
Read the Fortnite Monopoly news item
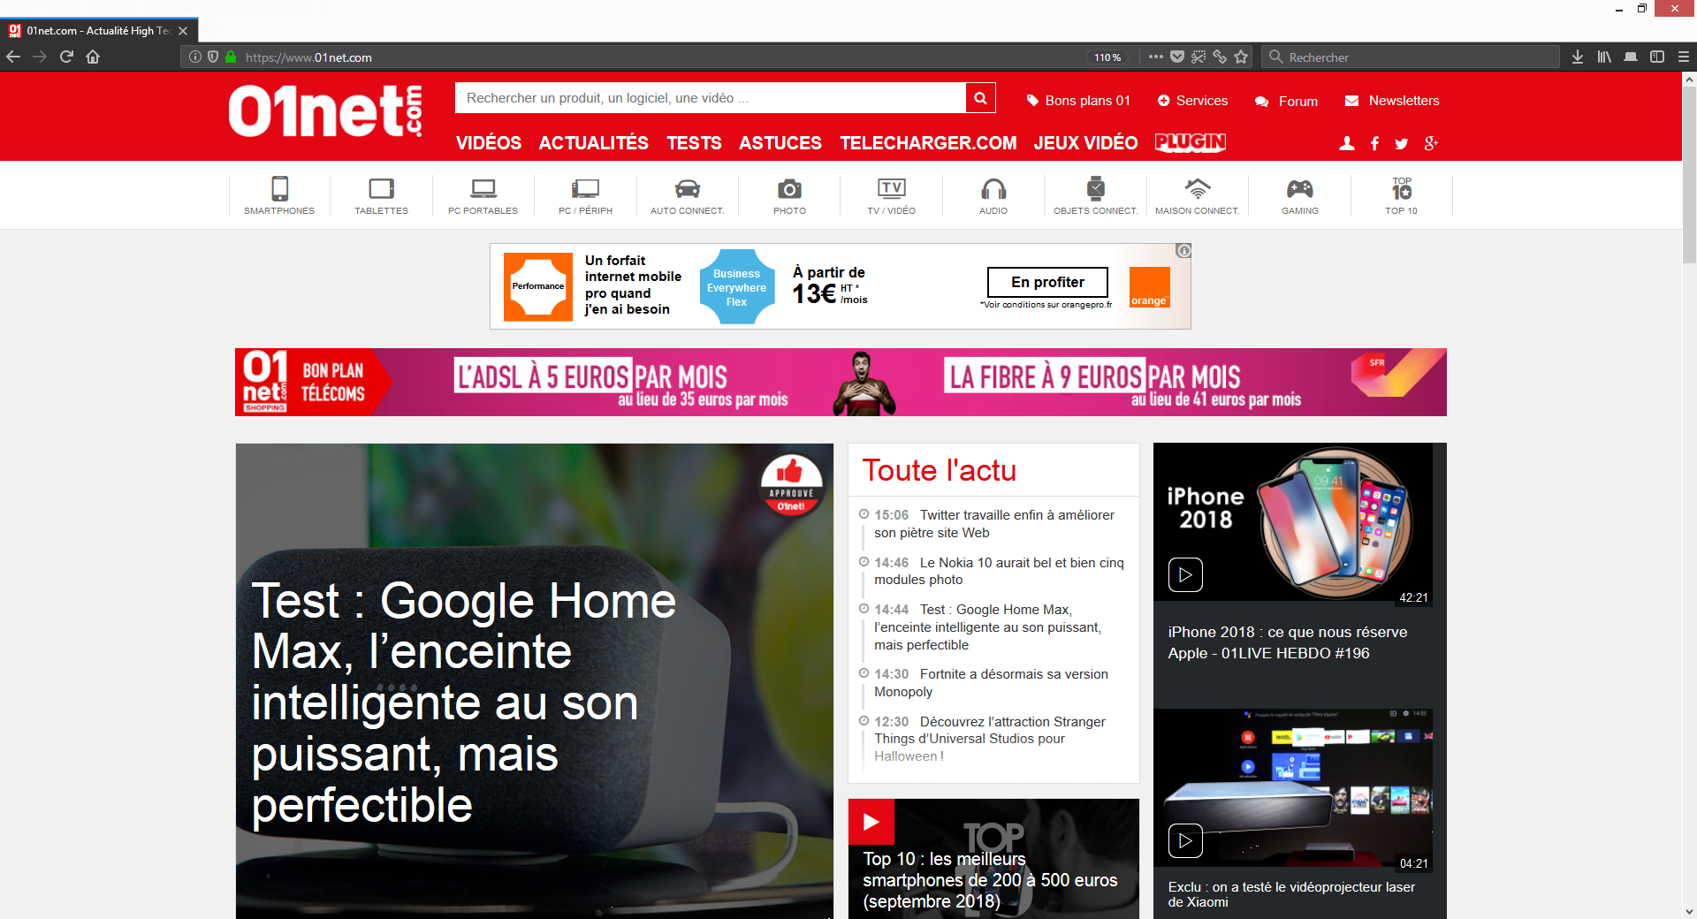pos(991,683)
